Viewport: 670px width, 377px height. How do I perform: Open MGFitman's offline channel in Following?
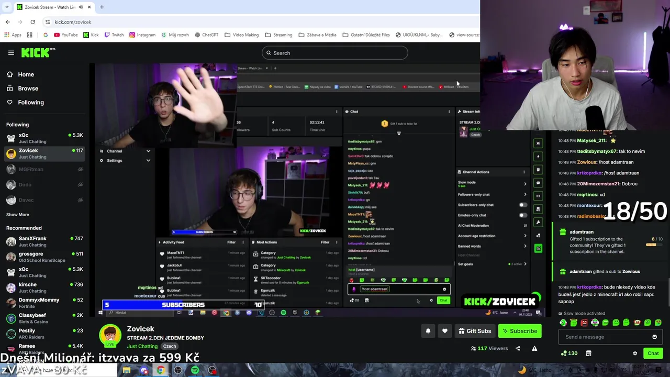click(x=44, y=169)
